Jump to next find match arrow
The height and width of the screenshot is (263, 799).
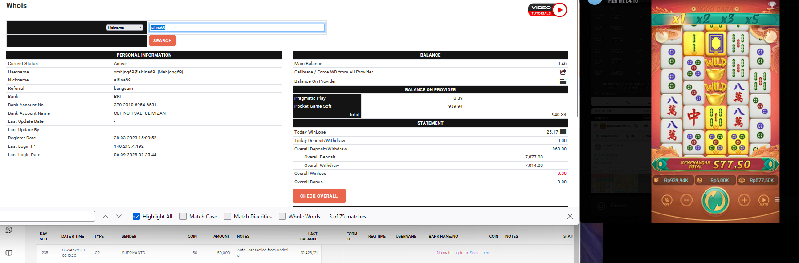[x=119, y=216]
